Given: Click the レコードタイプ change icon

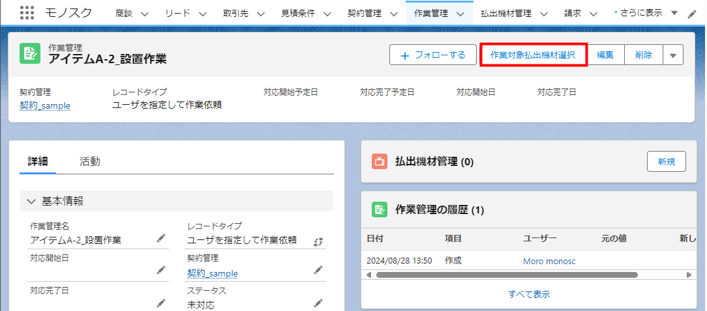Looking at the screenshot, I should (x=318, y=241).
